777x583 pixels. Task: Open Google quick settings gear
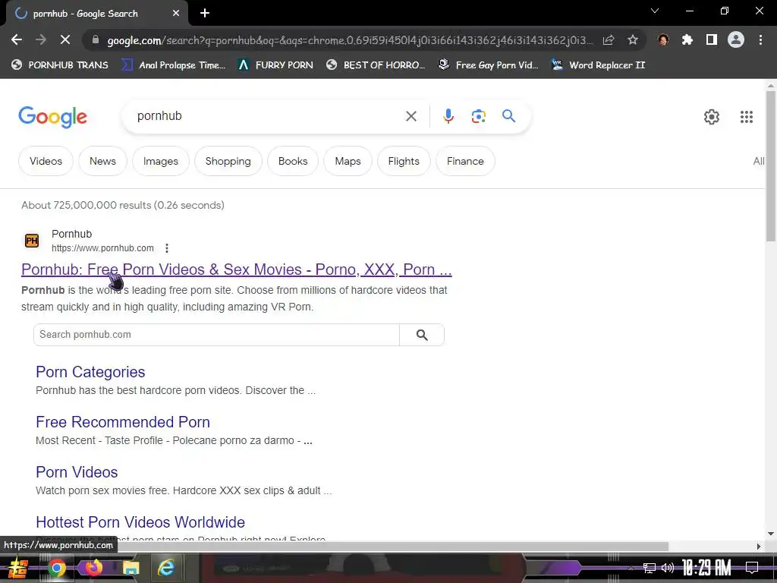[712, 117]
